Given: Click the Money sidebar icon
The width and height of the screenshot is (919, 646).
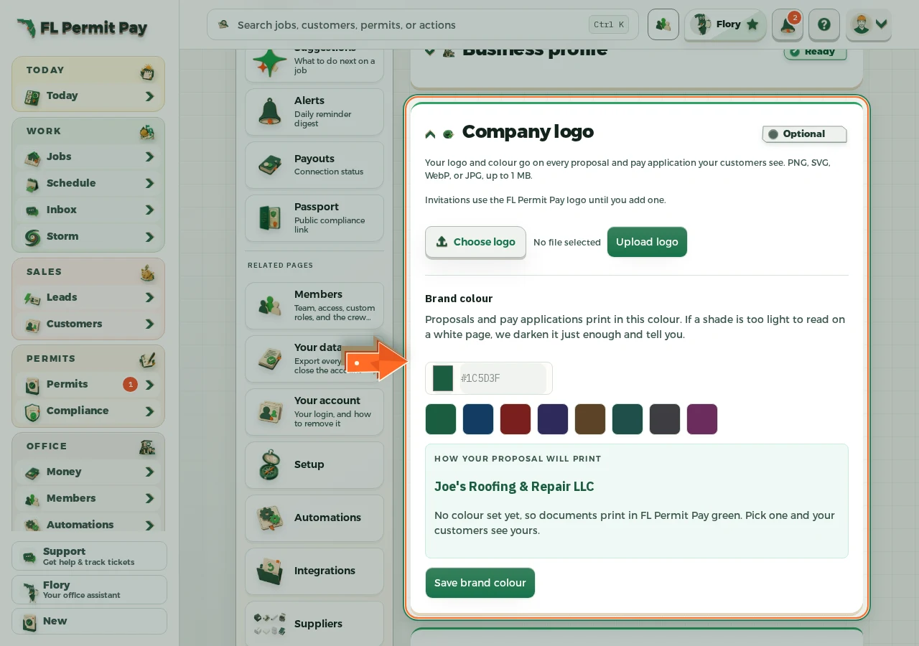Looking at the screenshot, I should pyautogui.click(x=32, y=472).
